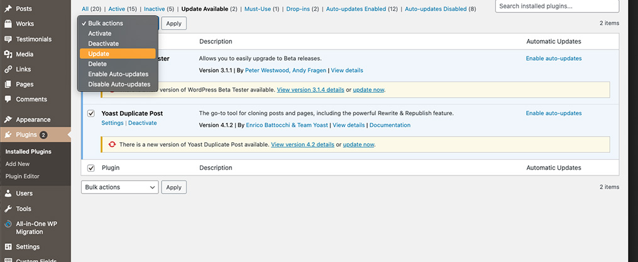
Task: Show Auto-updates Enabled plugins
Action: coord(362,9)
